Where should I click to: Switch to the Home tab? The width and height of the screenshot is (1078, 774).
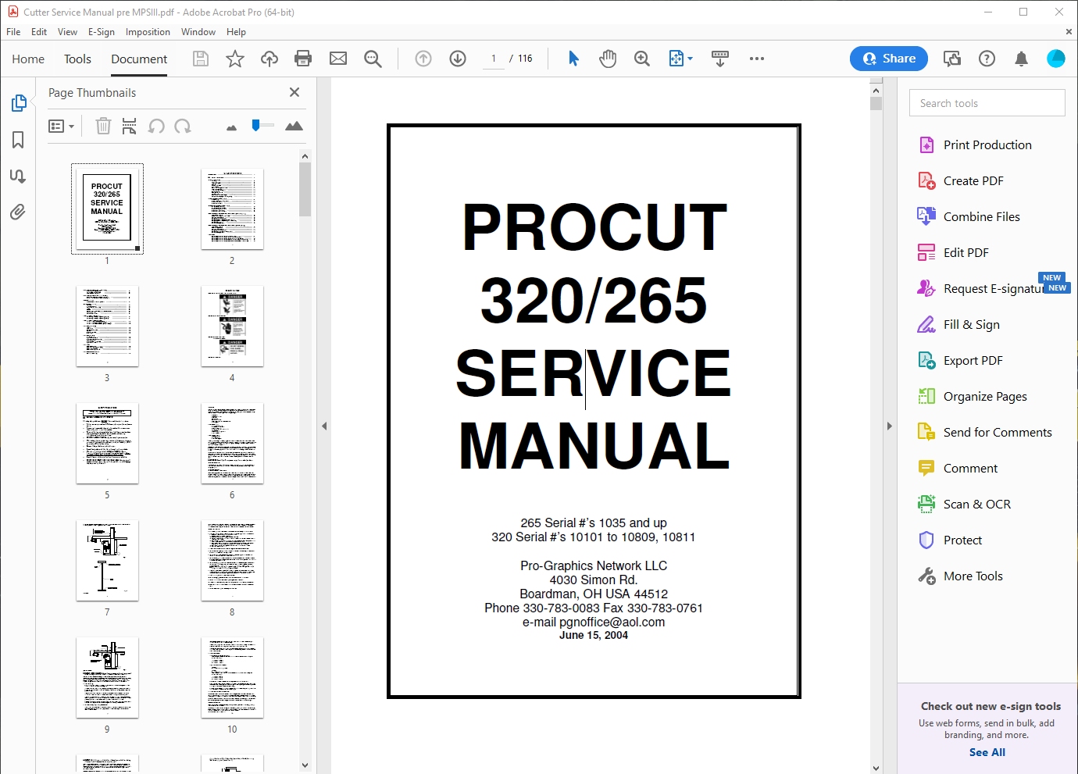pyautogui.click(x=28, y=59)
